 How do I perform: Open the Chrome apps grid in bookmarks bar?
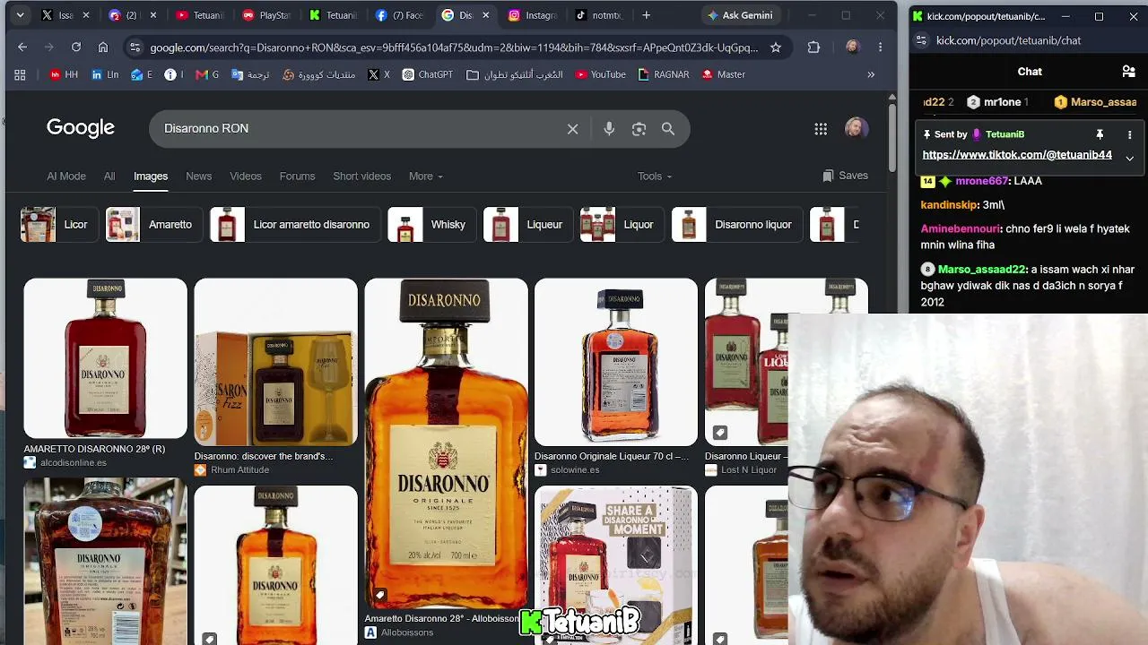(x=20, y=74)
